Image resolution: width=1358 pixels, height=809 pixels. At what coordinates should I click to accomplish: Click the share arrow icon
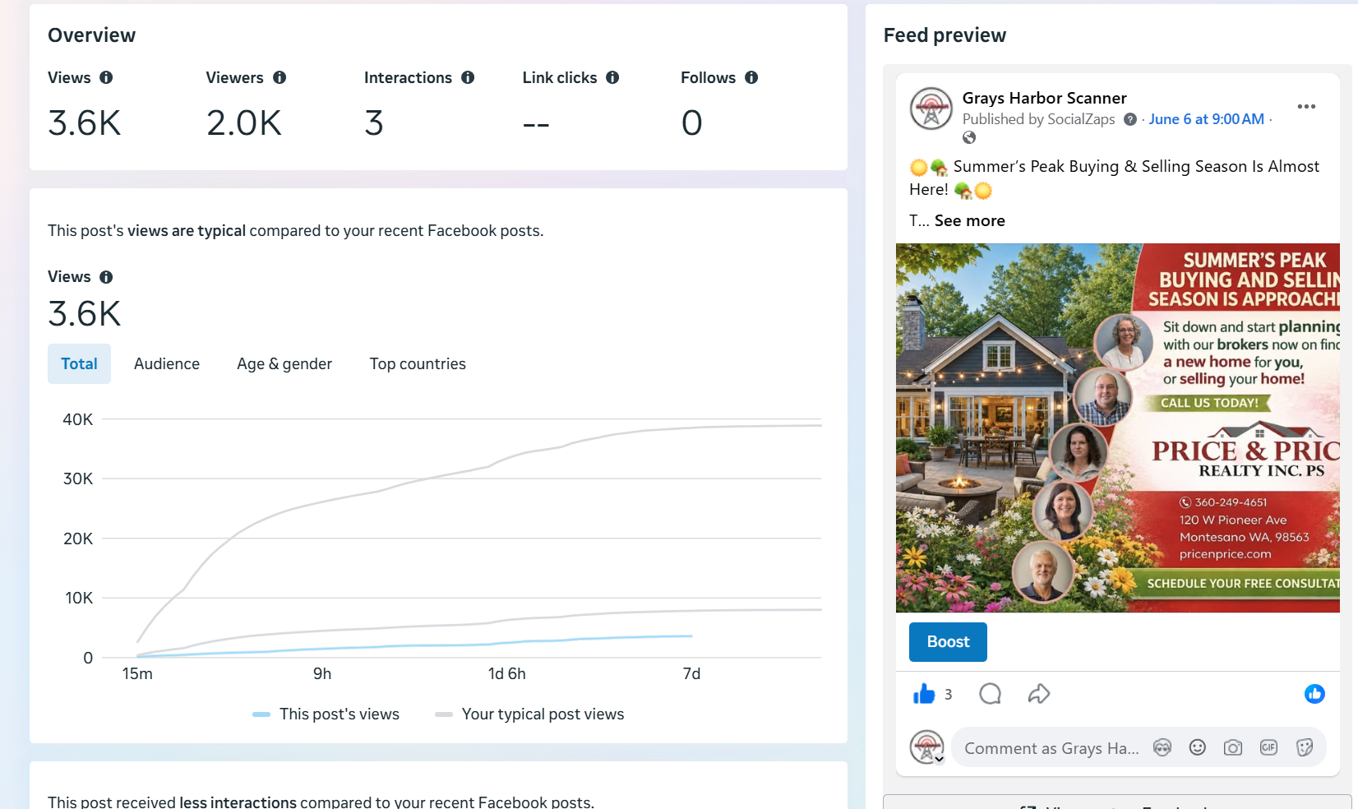1039,694
